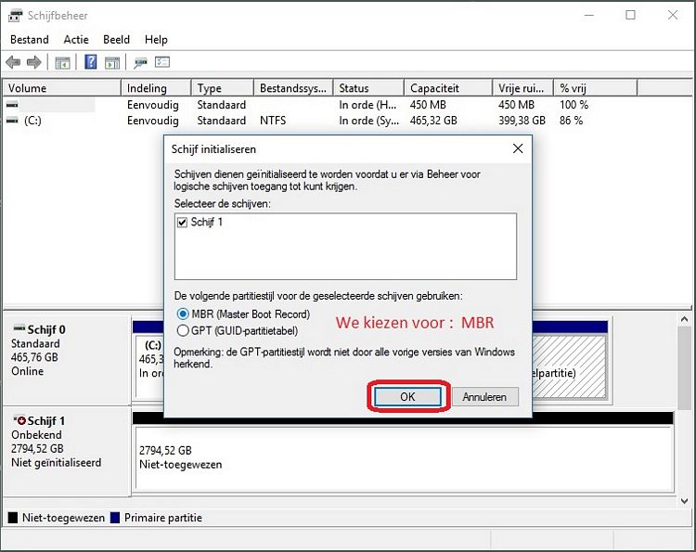Select the (C:) volume drive icon
The width and height of the screenshot is (696, 552).
[12, 121]
